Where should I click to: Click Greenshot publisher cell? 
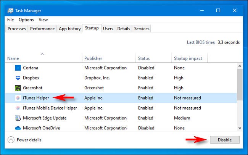point(94,88)
